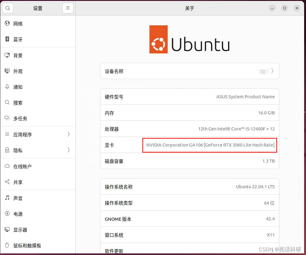Click the display icon beside 显示器
The height and width of the screenshot is (255, 306).
click(7, 230)
